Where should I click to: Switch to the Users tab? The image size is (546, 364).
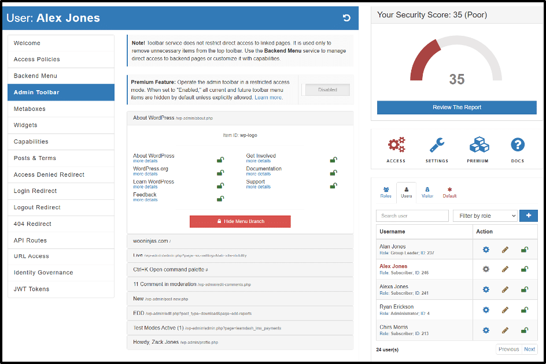[x=407, y=192]
